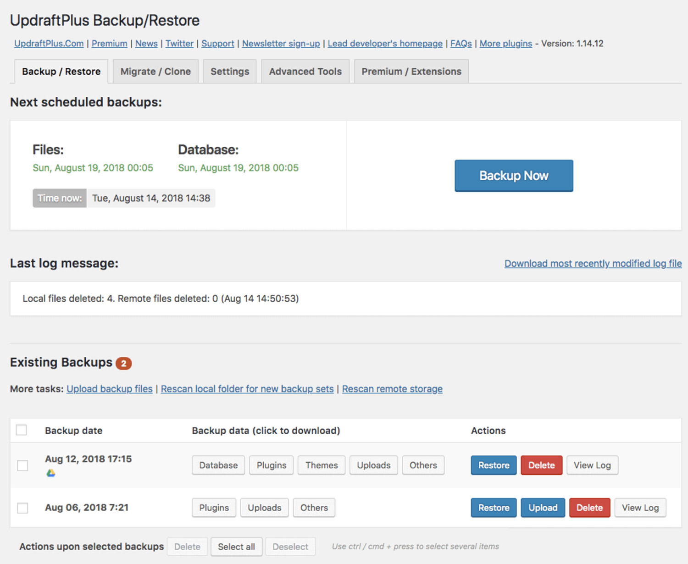Select the Aug 12, 2018 backup checkbox
The width and height of the screenshot is (688, 564).
[22, 465]
